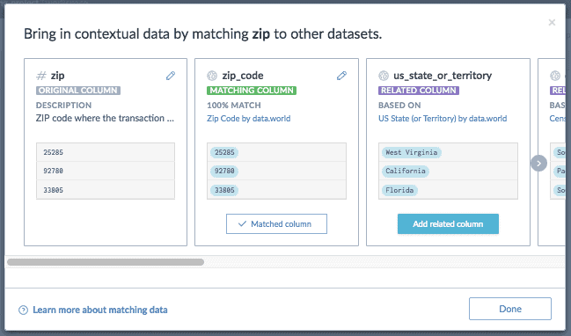Click the checkmark in Matched column button
Viewport: 571px width, 336px height.
[242, 224]
